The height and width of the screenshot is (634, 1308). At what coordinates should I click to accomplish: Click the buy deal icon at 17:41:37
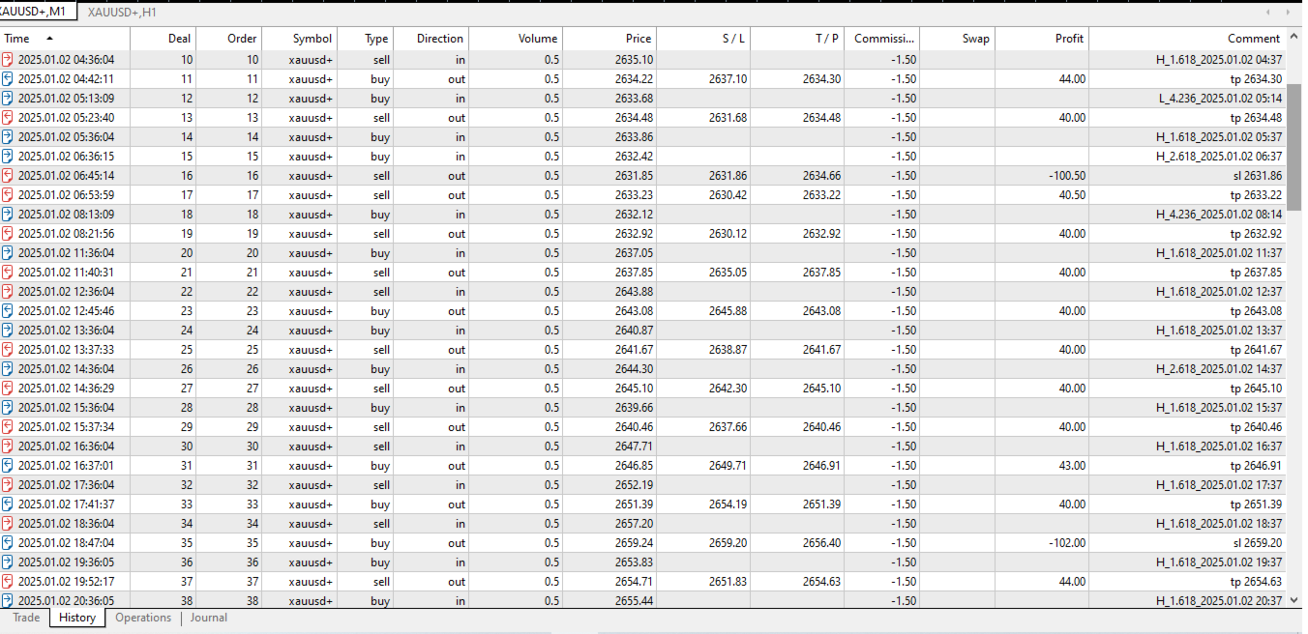(x=8, y=504)
